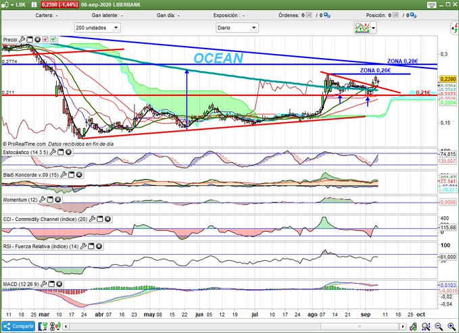This screenshot has width=459, height=333.
Task: Click the link-group icon in title bar
Action: [4, 5]
